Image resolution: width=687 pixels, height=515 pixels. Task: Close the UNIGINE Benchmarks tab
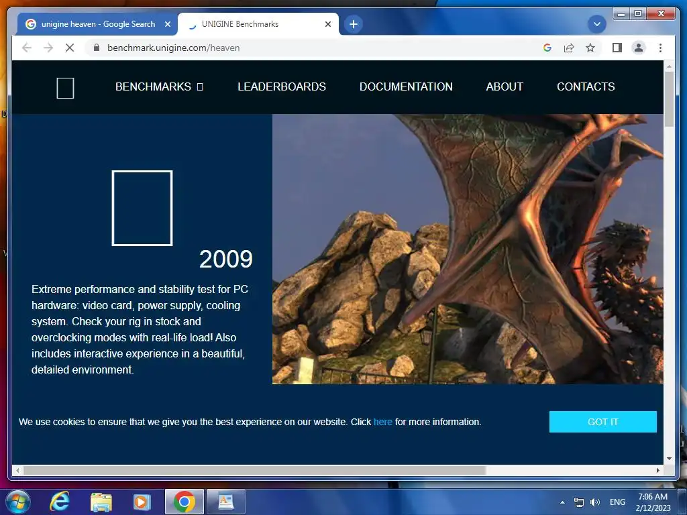[327, 24]
